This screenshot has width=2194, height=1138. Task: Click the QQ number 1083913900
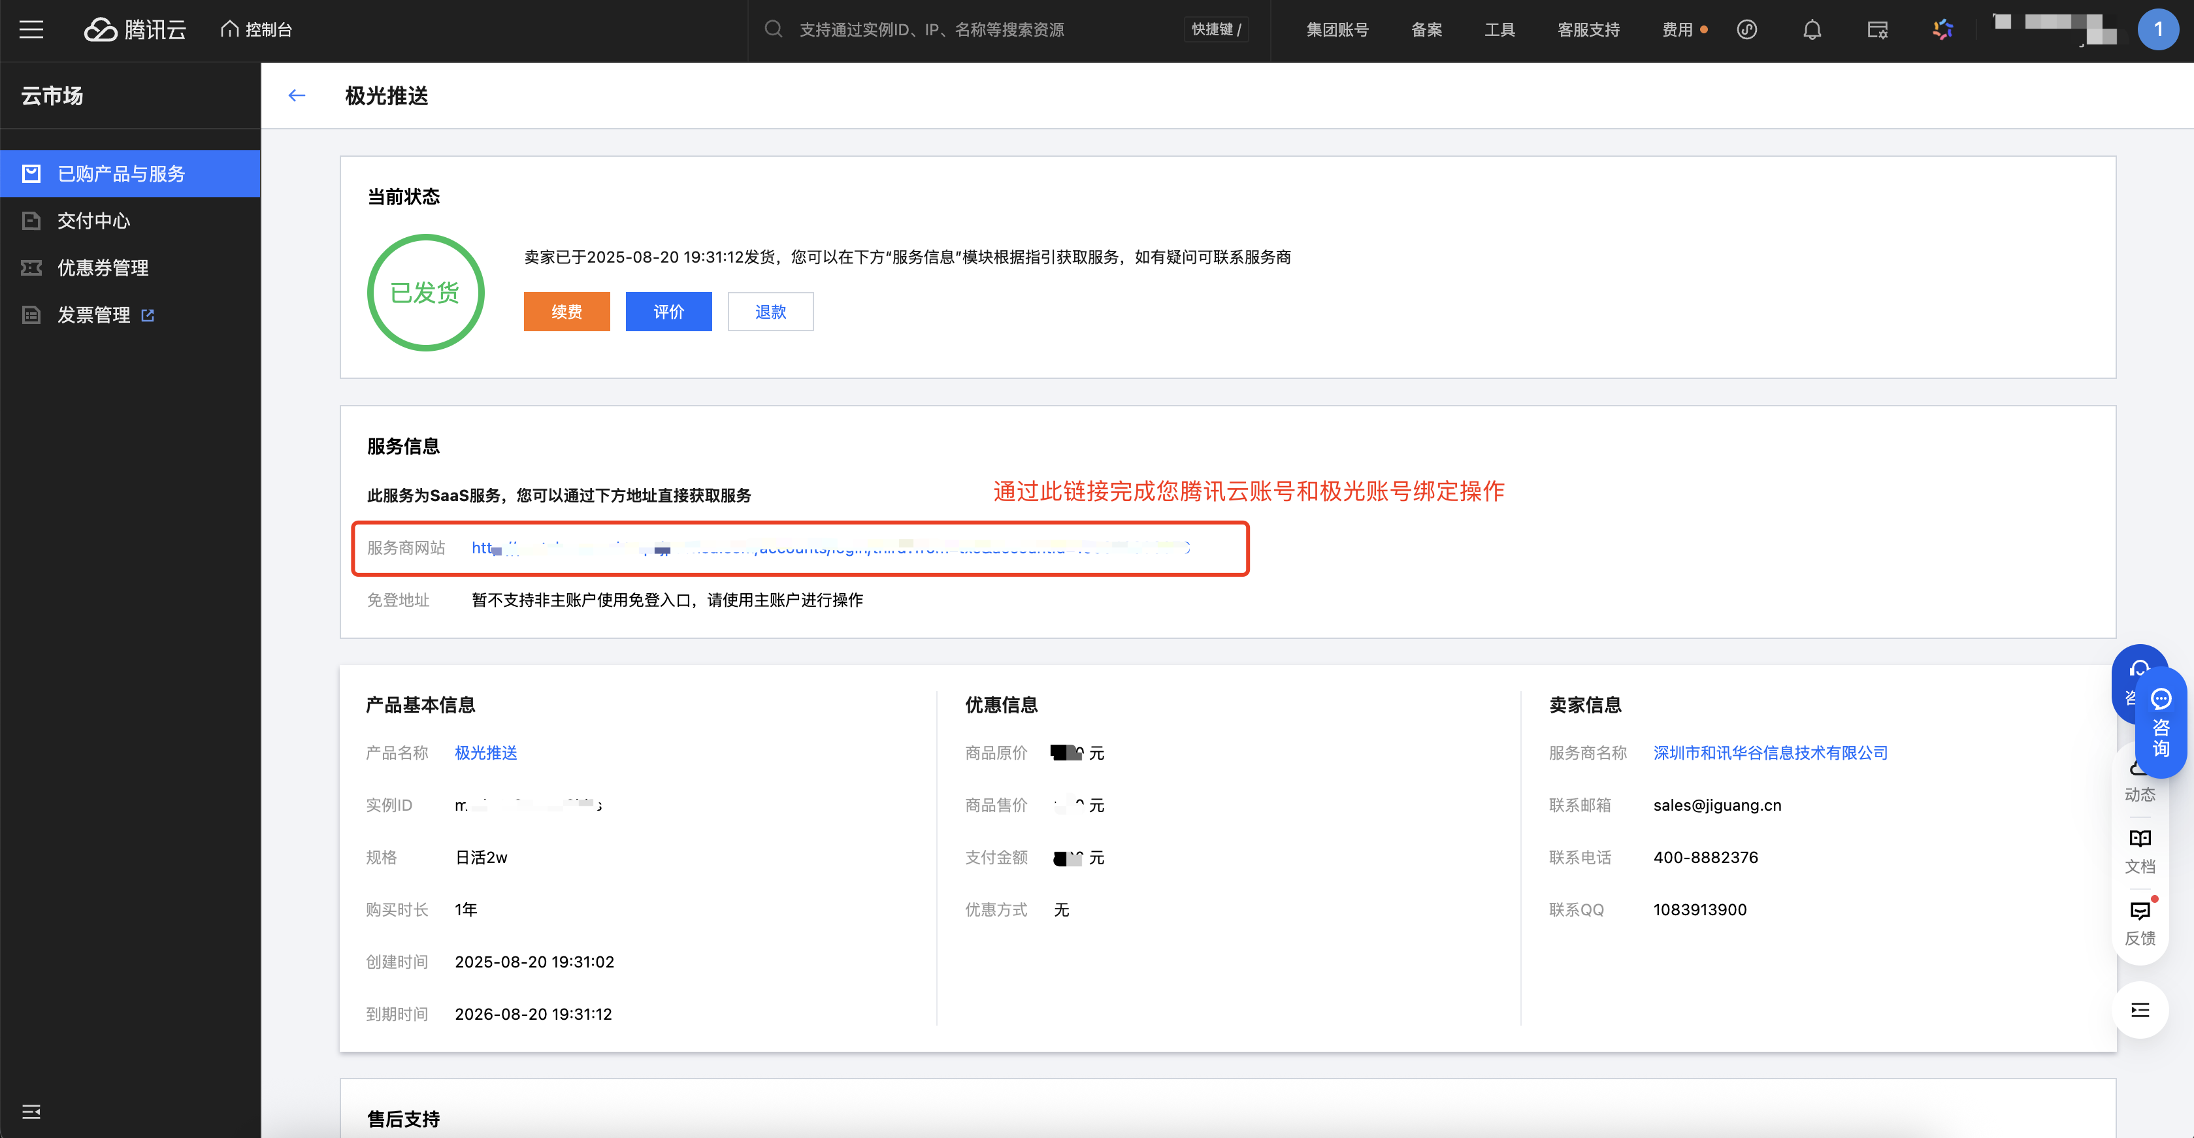coord(1700,910)
